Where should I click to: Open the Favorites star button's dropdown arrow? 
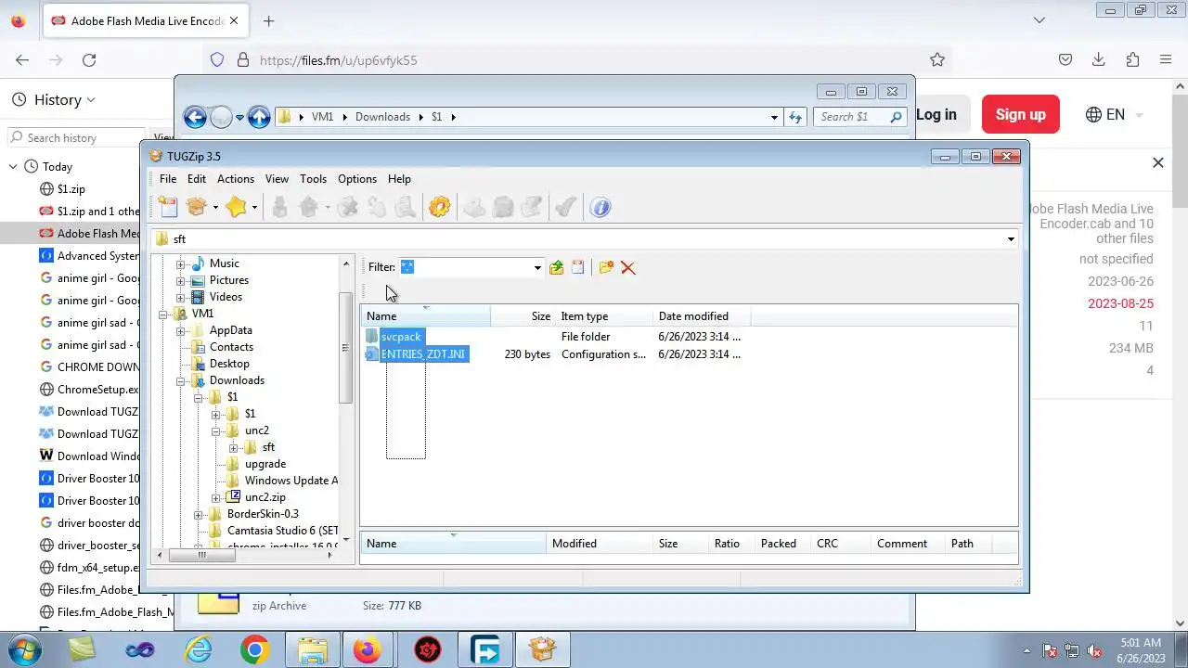coord(254,208)
